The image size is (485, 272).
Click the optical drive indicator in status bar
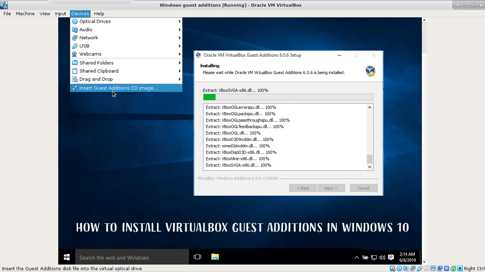399,269
